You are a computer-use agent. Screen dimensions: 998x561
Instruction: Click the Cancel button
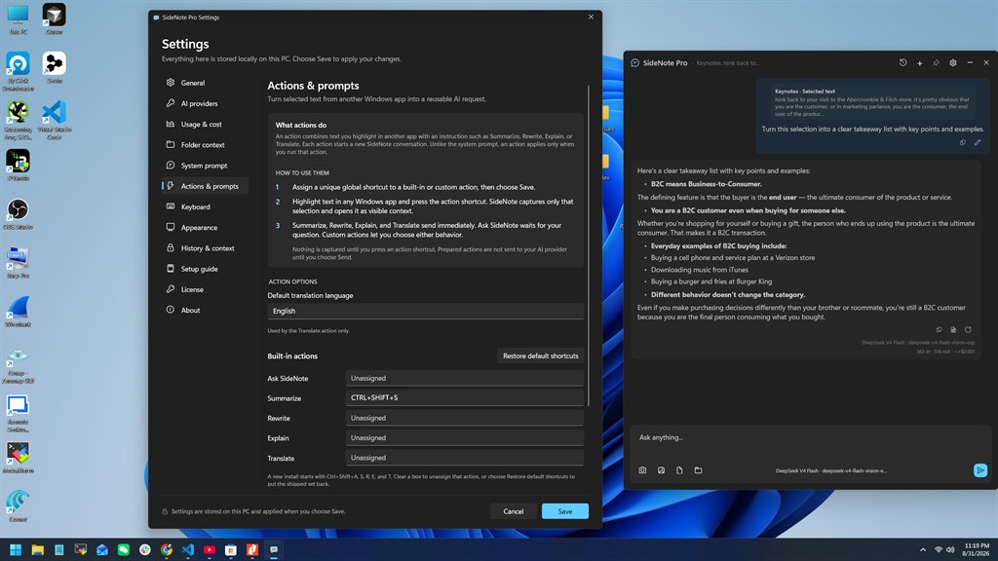(513, 511)
